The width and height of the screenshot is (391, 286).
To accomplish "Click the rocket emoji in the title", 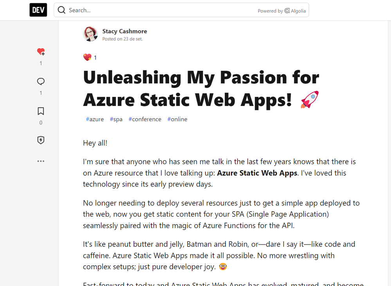I will 310,99.
